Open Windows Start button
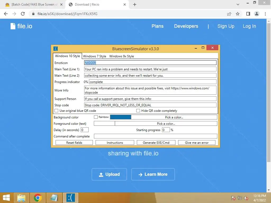The width and height of the screenshot is (271, 203). click(6, 198)
